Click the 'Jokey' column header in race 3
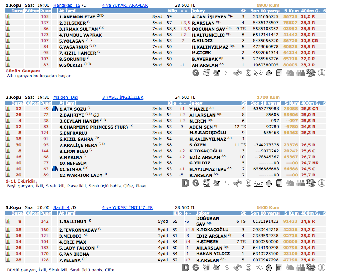The image size is (339, 277). coord(203,213)
